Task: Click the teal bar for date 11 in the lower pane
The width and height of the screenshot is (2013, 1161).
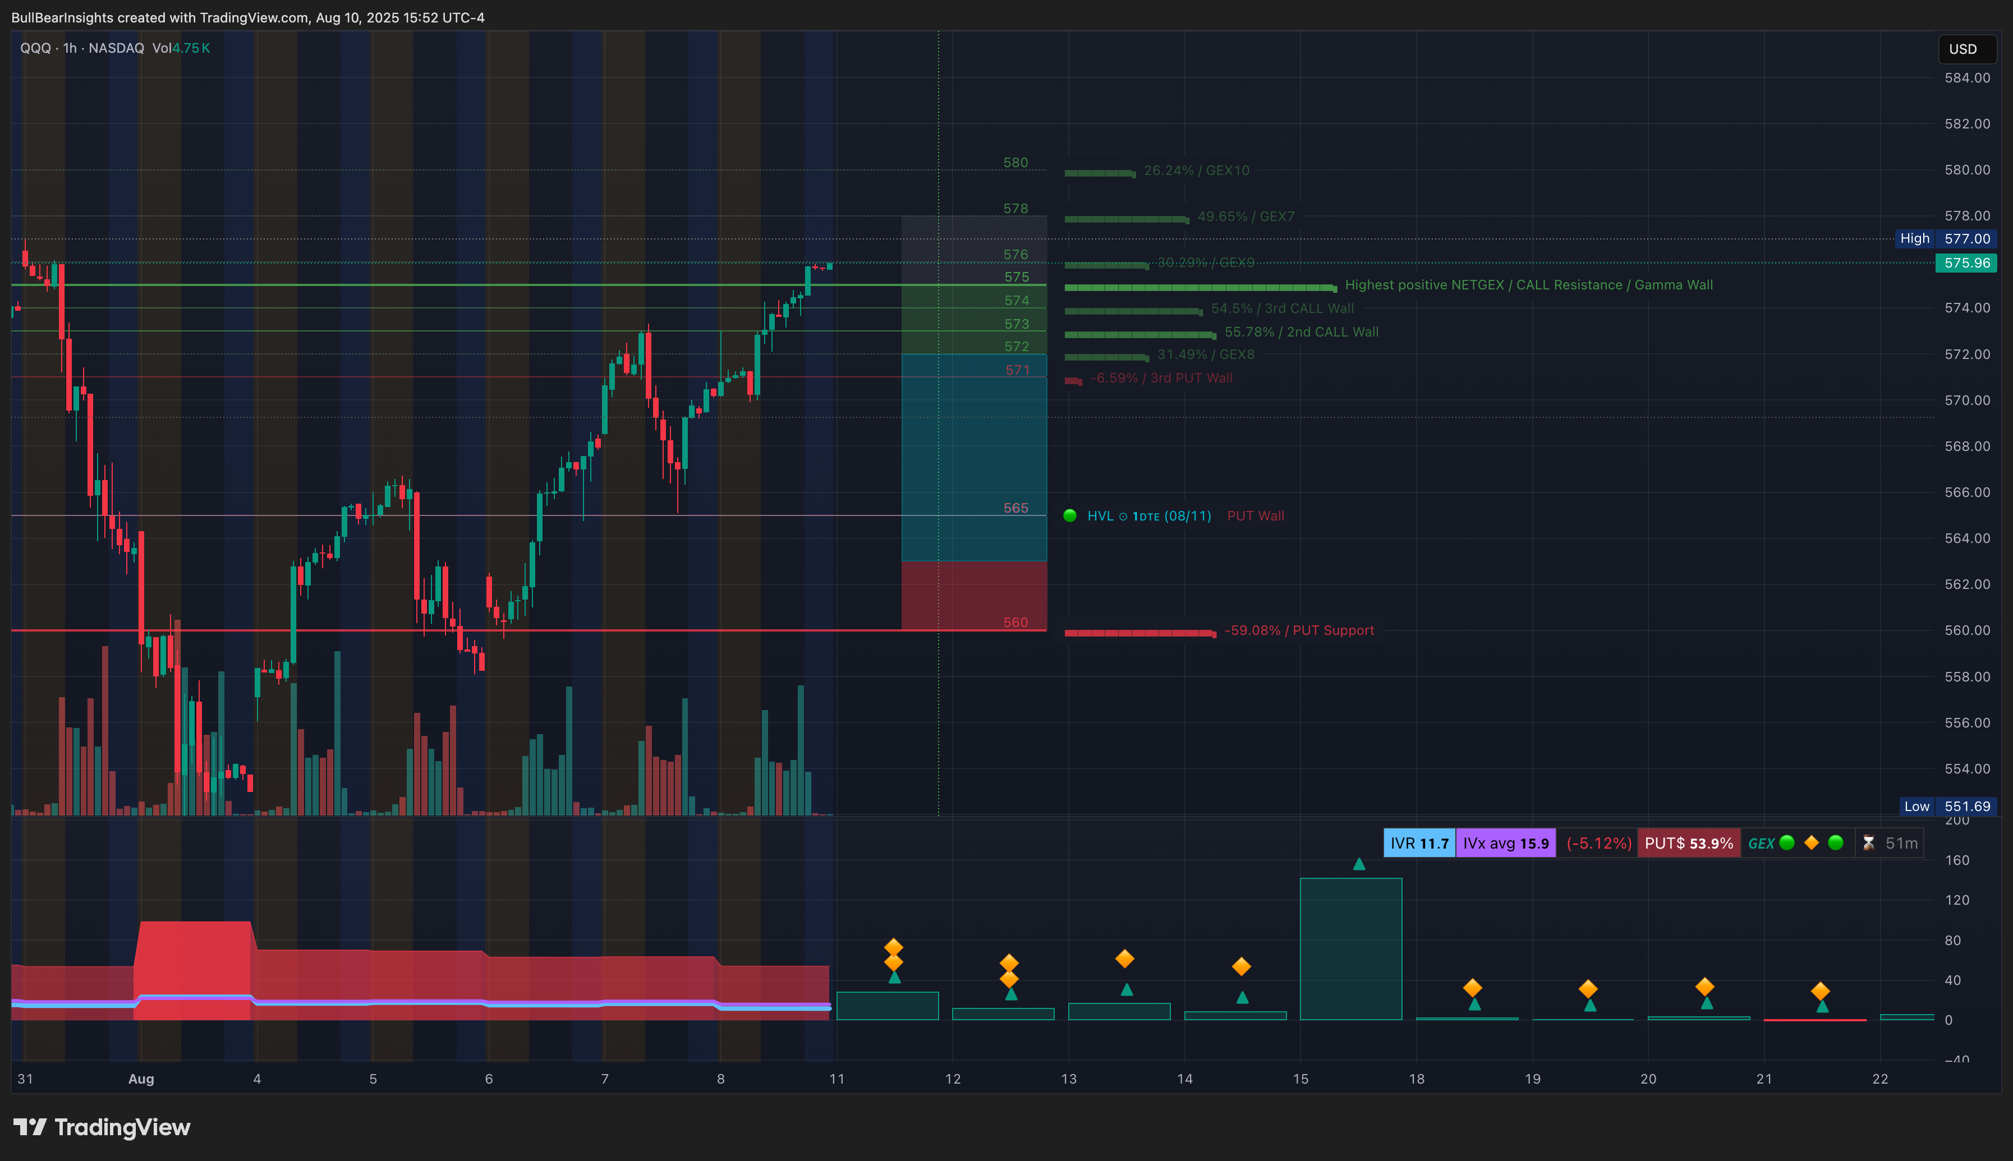Action: click(887, 1006)
